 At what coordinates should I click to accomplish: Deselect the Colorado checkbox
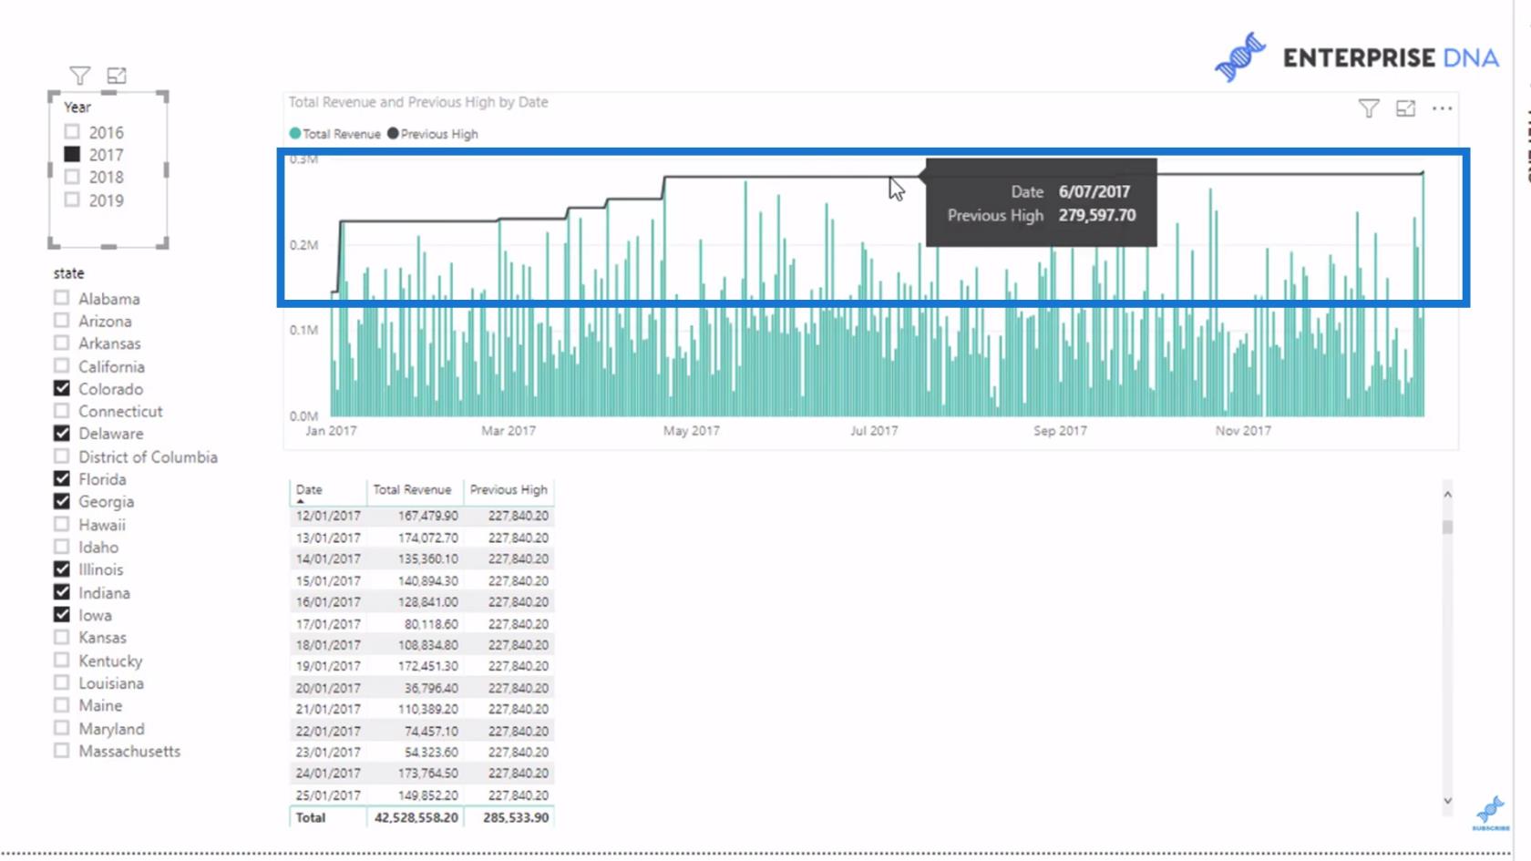(x=61, y=388)
